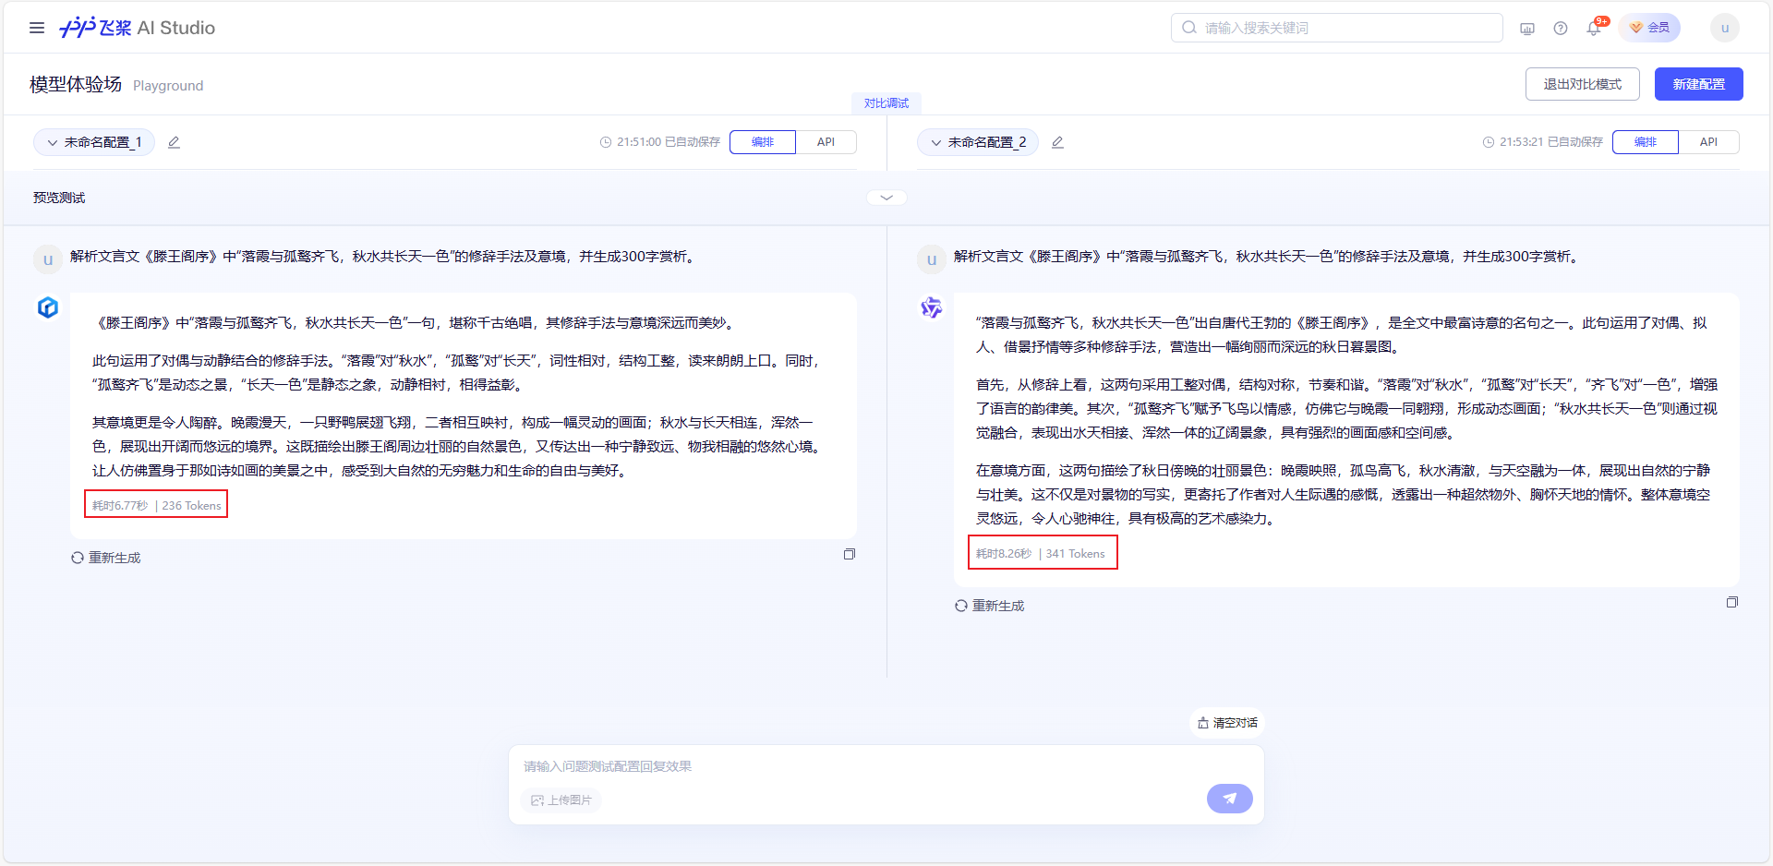Click the monitor statistics icon in the header

(x=1526, y=29)
